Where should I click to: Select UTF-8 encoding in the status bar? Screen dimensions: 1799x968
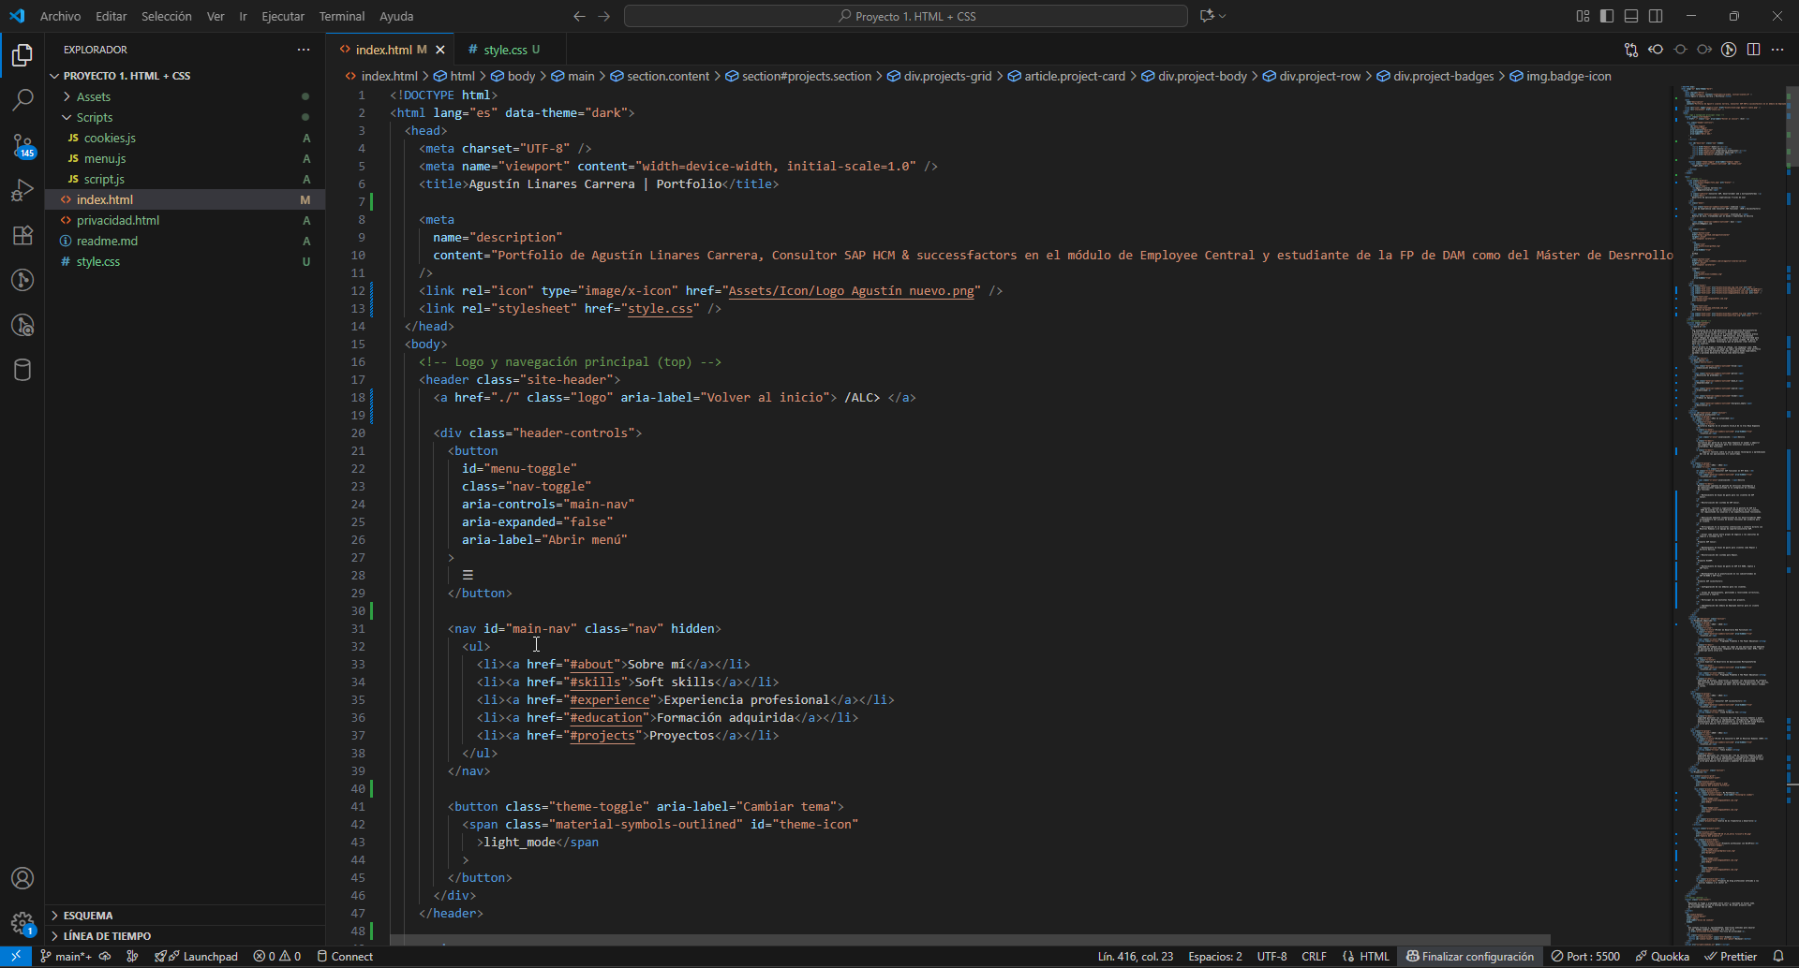1271,956
